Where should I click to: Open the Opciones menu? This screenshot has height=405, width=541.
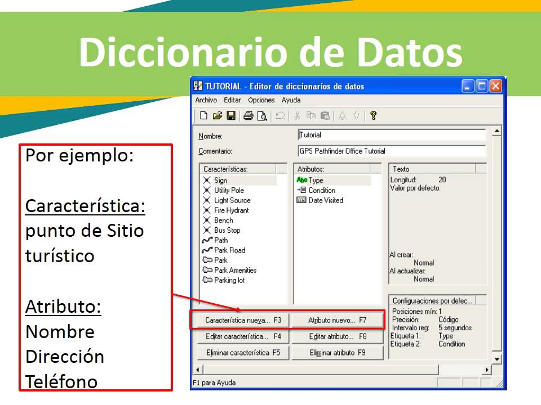pyautogui.click(x=261, y=100)
